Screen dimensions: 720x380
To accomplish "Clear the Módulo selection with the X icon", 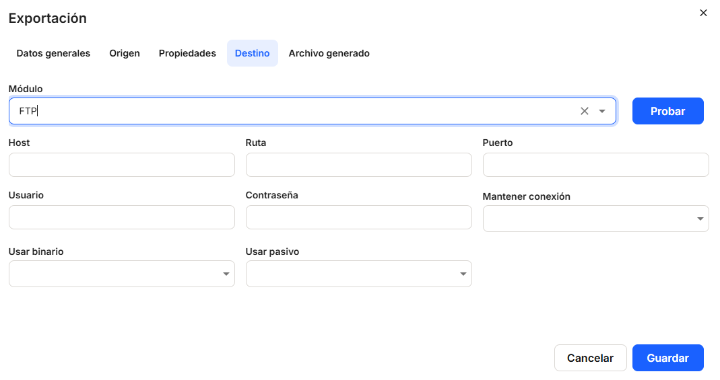I will [584, 111].
